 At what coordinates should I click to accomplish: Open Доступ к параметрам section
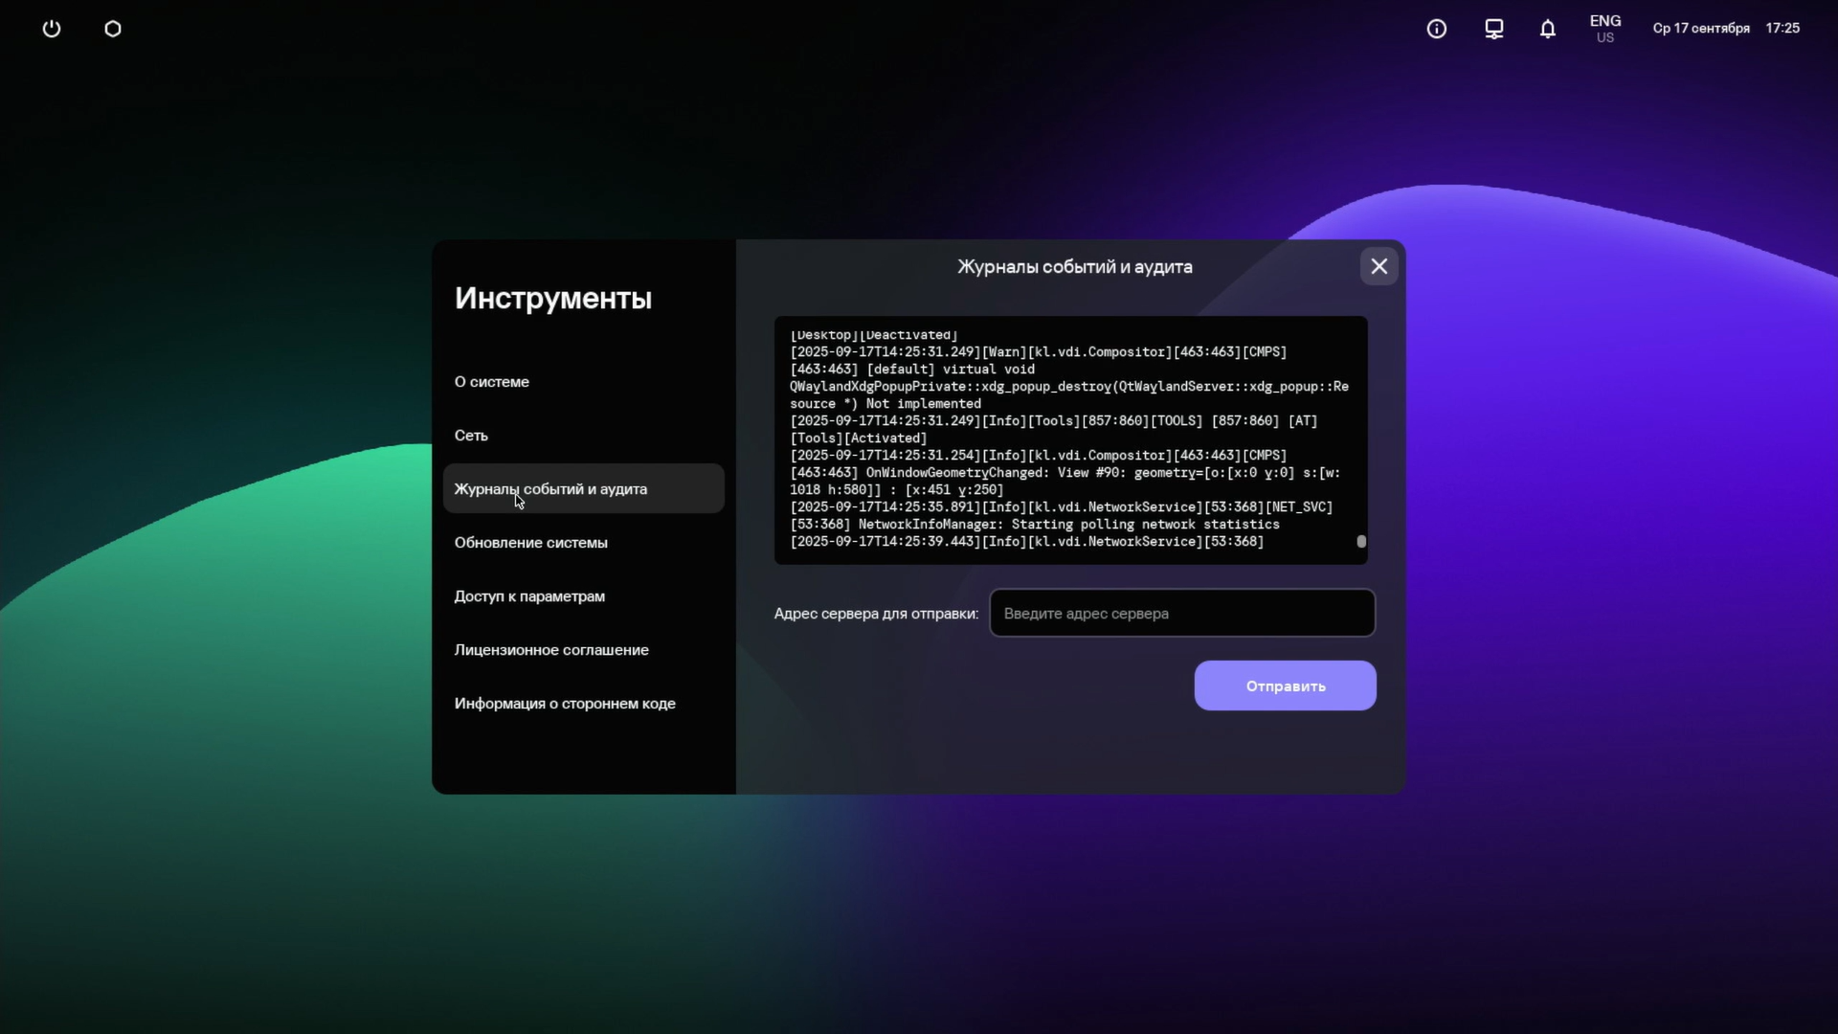tap(529, 596)
